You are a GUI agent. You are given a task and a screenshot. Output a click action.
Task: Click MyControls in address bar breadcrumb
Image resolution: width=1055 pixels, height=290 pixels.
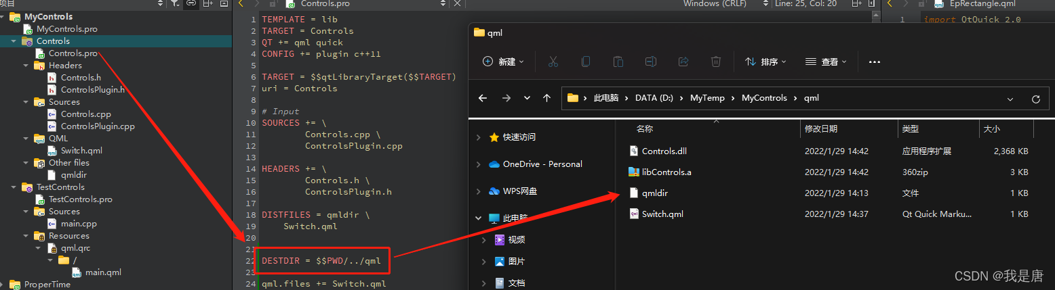(764, 98)
